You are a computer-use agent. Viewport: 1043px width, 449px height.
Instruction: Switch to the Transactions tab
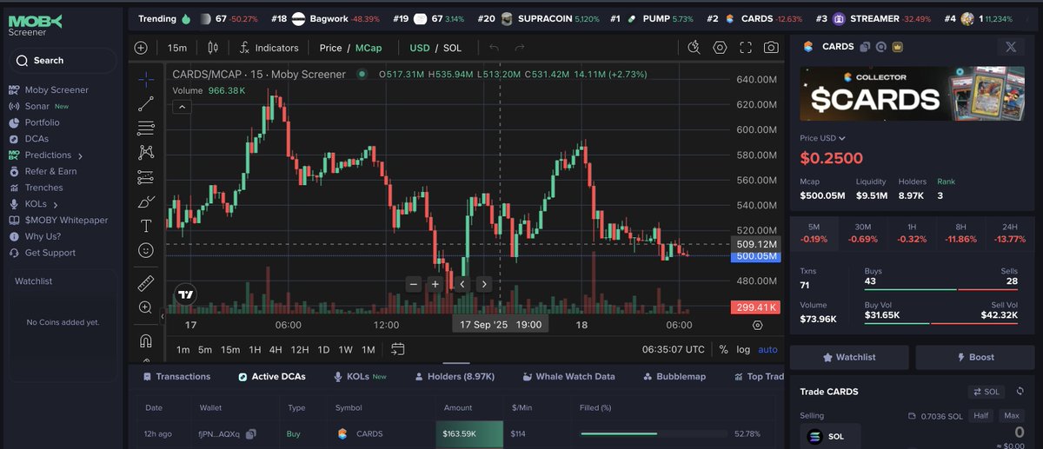coord(176,376)
